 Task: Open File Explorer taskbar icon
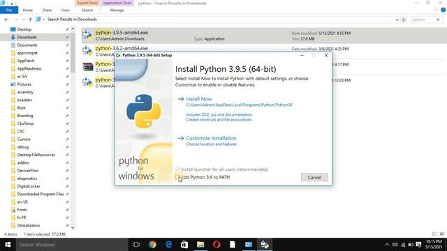pos(200,245)
